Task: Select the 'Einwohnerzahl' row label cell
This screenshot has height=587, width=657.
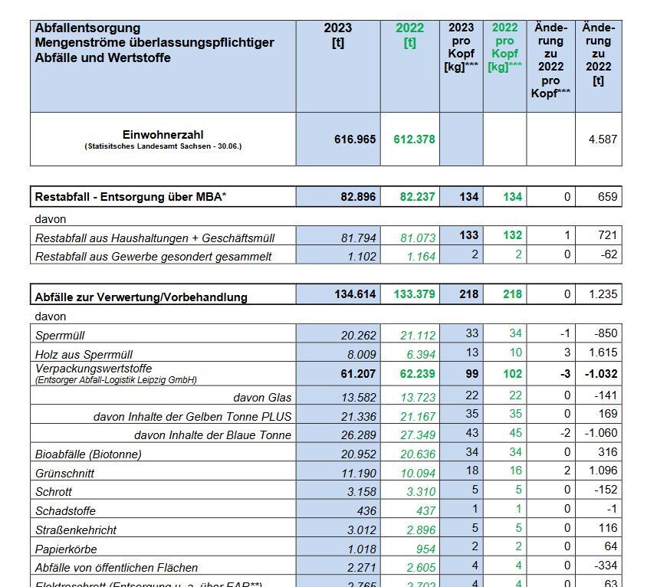Action: (163, 139)
